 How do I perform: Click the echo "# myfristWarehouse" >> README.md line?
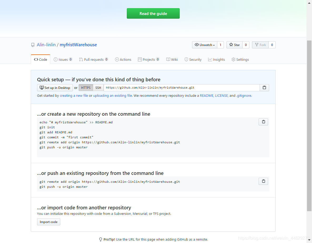click(x=76, y=122)
